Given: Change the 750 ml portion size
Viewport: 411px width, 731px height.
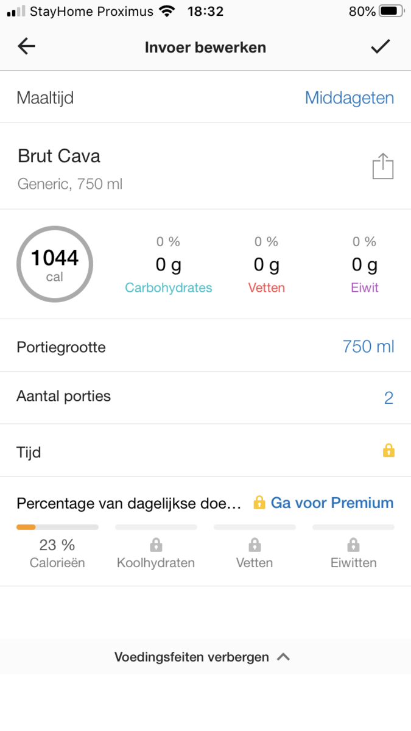Looking at the screenshot, I should pyautogui.click(x=368, y=347).
